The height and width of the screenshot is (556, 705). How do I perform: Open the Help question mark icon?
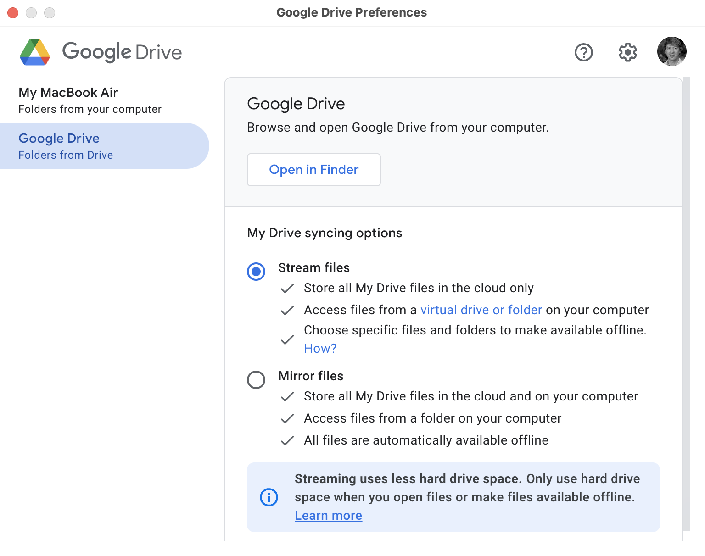[583, 52]
